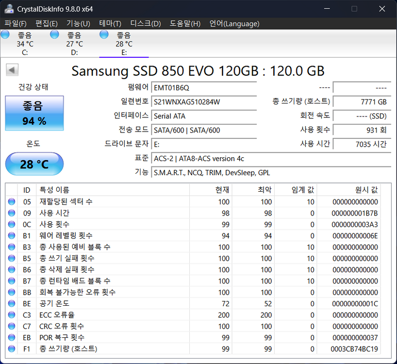The height and width of the screenshot is (364, 397).
Task: Click status orb for B6 총 삭제 실패 횟수
Action: (12, 269)
